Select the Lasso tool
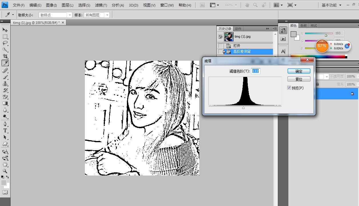Screen dimensions: 359x206 point(5,43)
